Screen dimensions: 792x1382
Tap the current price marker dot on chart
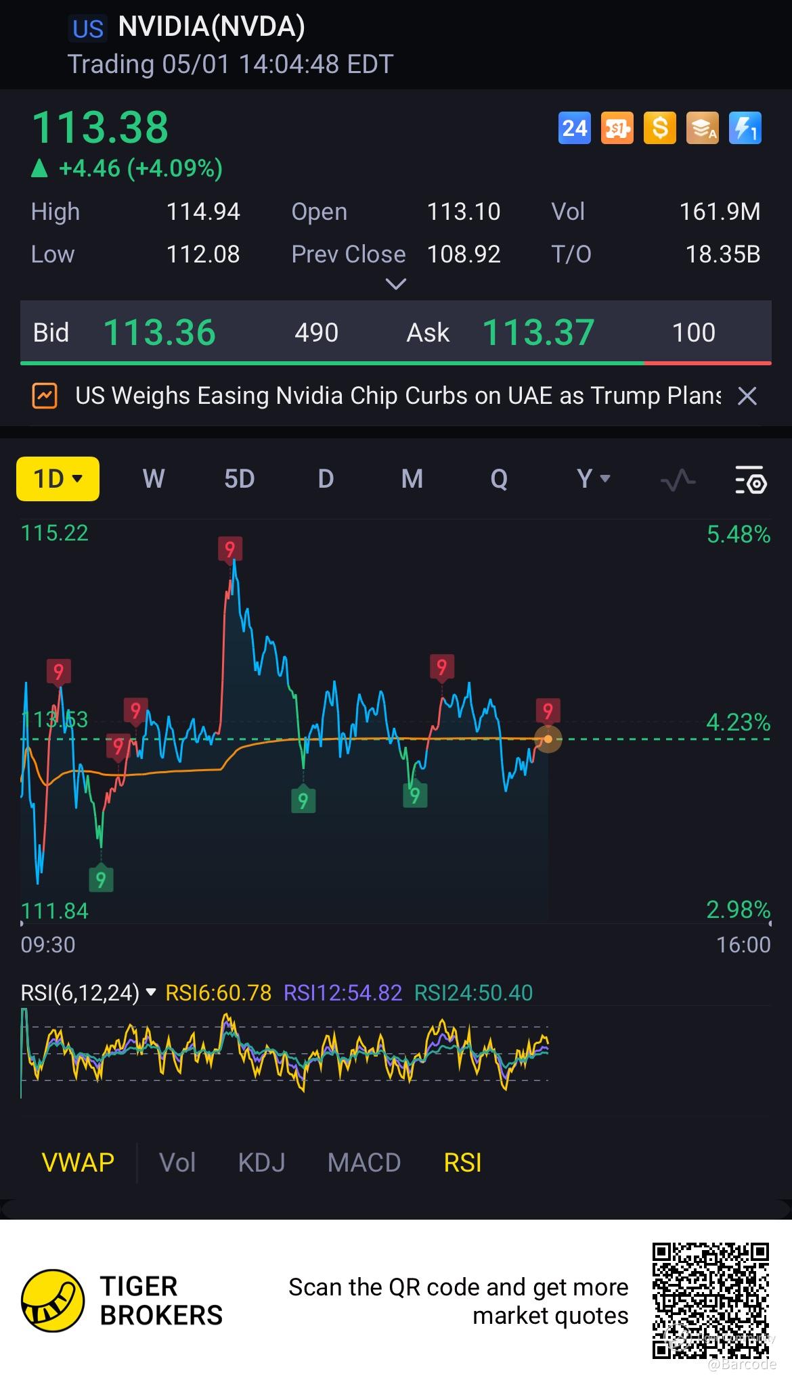point(548,739)
